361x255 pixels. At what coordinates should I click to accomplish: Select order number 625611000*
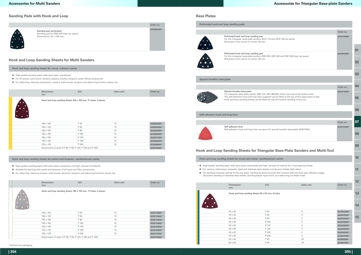point(156,213)
